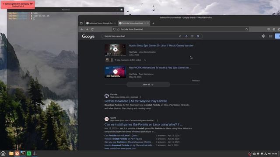Open a new Firefox tab
The image size is (280, 157).
(153, 23)
